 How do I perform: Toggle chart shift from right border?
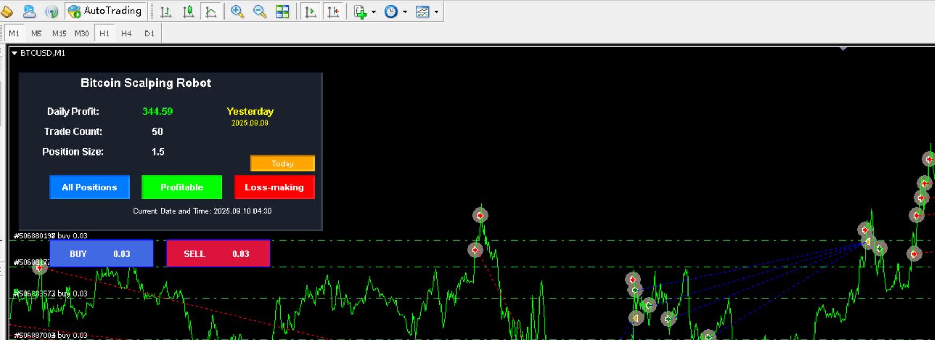(x=333, y=11)
